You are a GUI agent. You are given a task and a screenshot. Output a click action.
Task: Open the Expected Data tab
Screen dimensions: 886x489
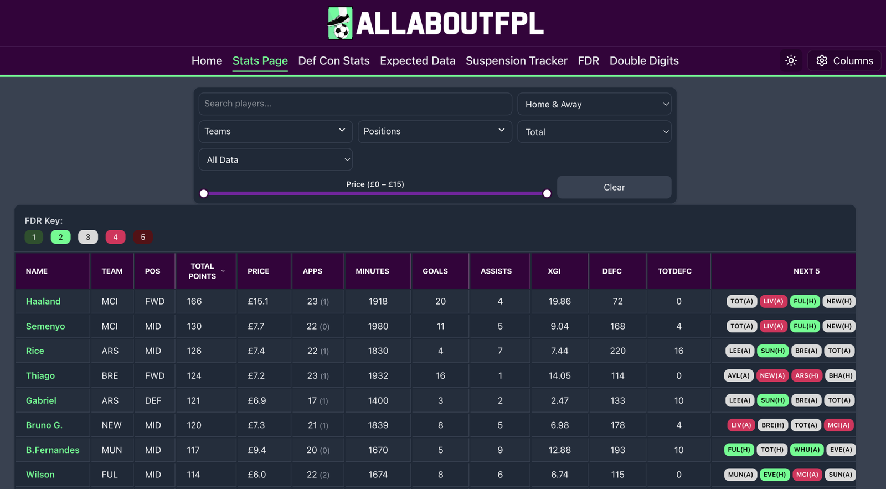(418, 60)
